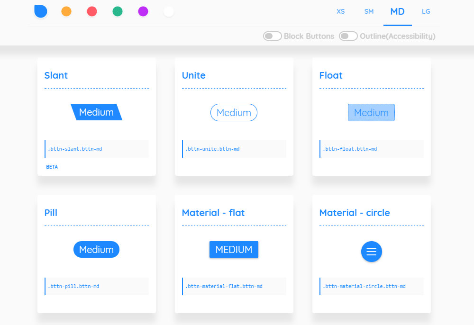Pick the green theme color swatch
The image size is (474, 325).
pos(118,10)
